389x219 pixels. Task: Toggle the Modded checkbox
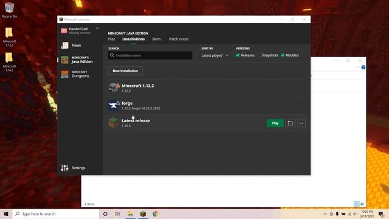click(x=283, y=55)
